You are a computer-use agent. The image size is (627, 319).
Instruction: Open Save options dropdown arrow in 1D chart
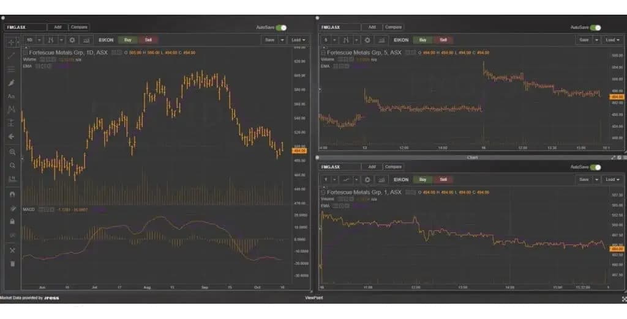click(x=282, y=40)
